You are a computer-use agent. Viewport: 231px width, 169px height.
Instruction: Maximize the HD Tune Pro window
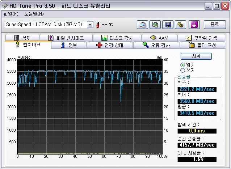tap(217, 6)
